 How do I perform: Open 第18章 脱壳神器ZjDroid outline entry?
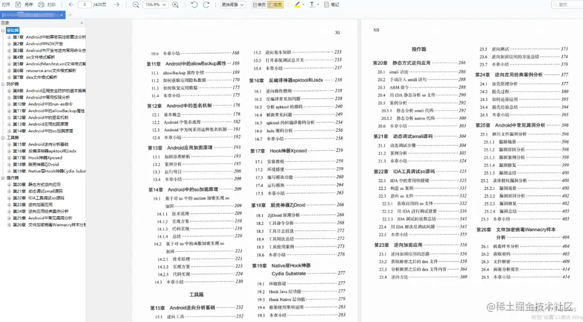coord(36,165)
